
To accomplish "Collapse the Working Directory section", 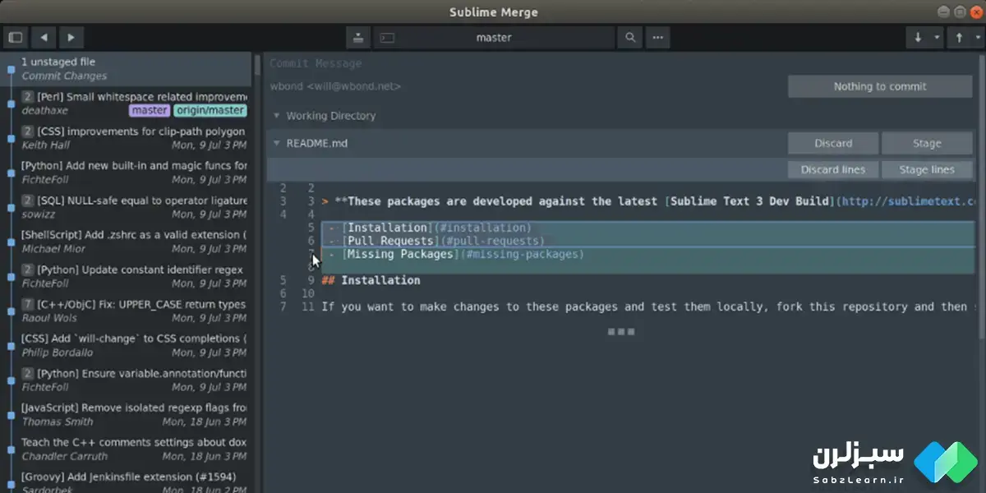I will [277, 116].
